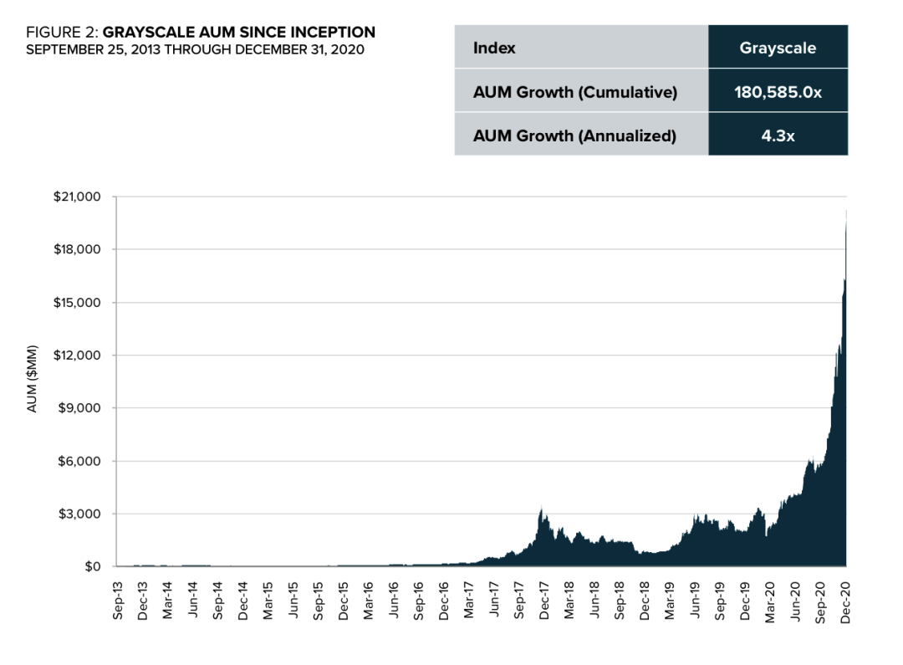This screenshot has width=903, height=665.
Task: Click the Dec-17 x-axis date label
Action: click(544, 601)
